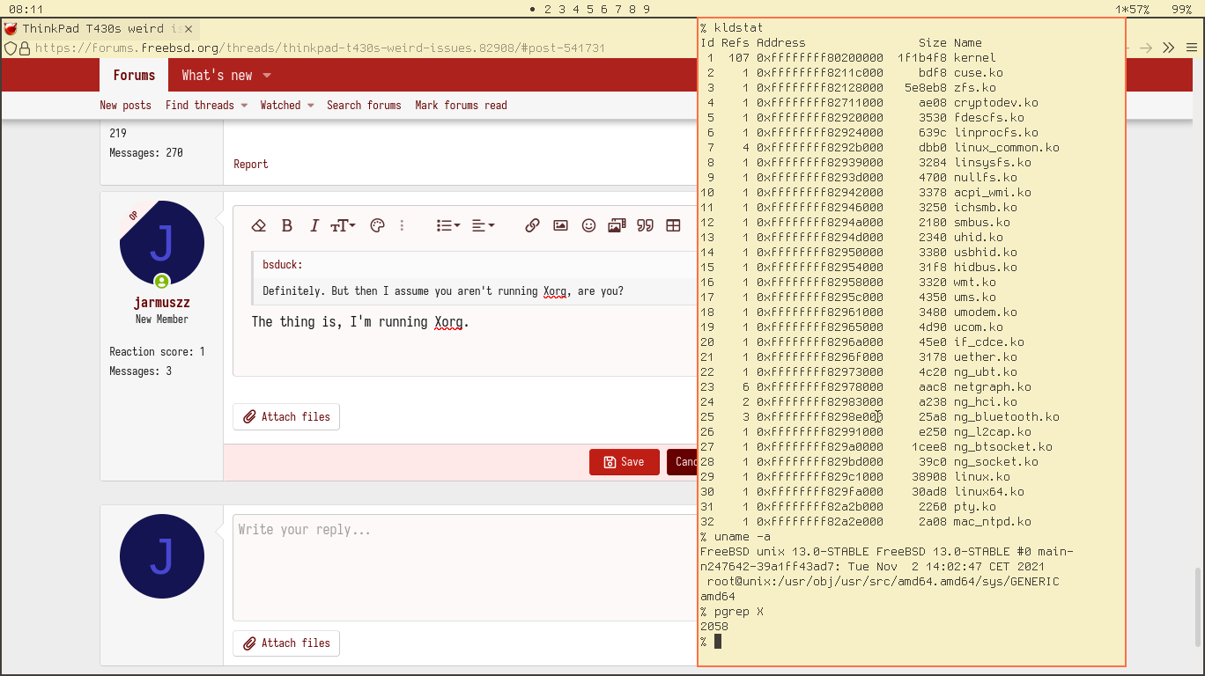Click Attach files under the edit box
The width and height of the screenshot is (1205, 676).
point(286,417)
